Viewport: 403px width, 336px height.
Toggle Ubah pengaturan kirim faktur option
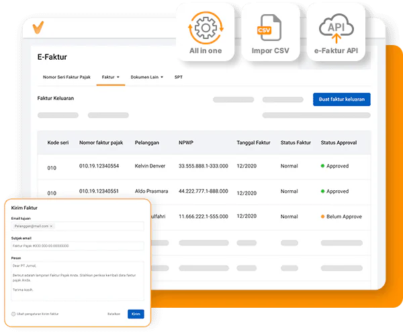(x=13, y=314)
